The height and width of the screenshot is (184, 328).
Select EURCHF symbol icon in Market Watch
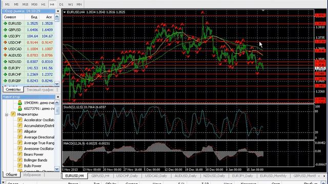click(x=6, y=74)
